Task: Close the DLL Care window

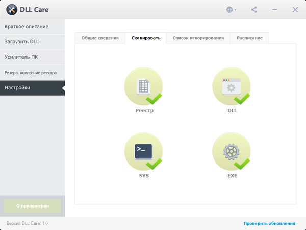Action: click(x=295, y=10)
